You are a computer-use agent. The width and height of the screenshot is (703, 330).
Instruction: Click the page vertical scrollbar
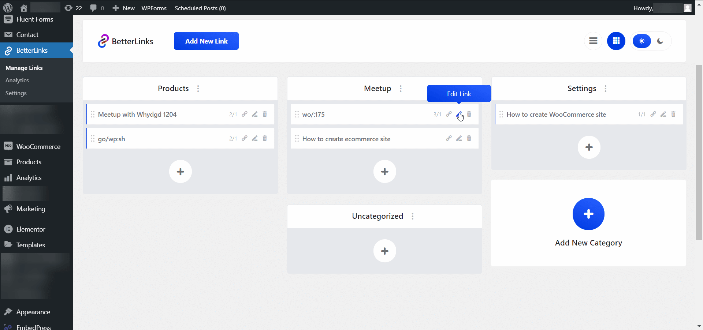point(699,152)
